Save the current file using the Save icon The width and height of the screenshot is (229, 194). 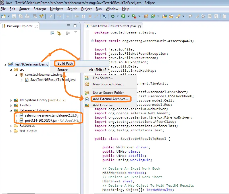click(13, 16)
